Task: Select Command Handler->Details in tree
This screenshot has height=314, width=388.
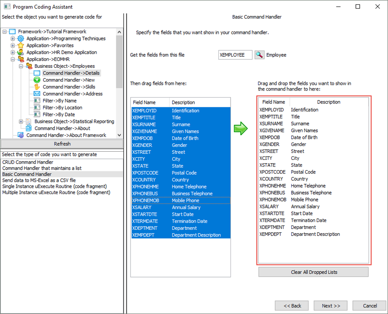Action: tap(71, 73)
